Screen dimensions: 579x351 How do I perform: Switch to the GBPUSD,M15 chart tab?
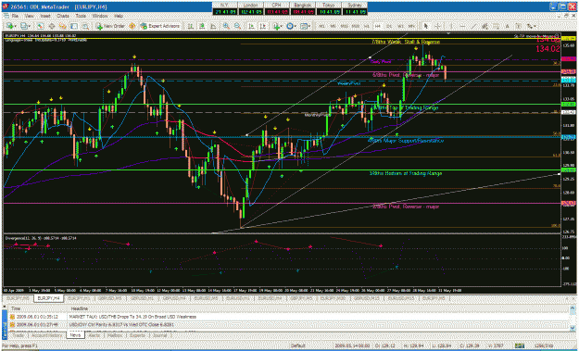pos(366,298)
